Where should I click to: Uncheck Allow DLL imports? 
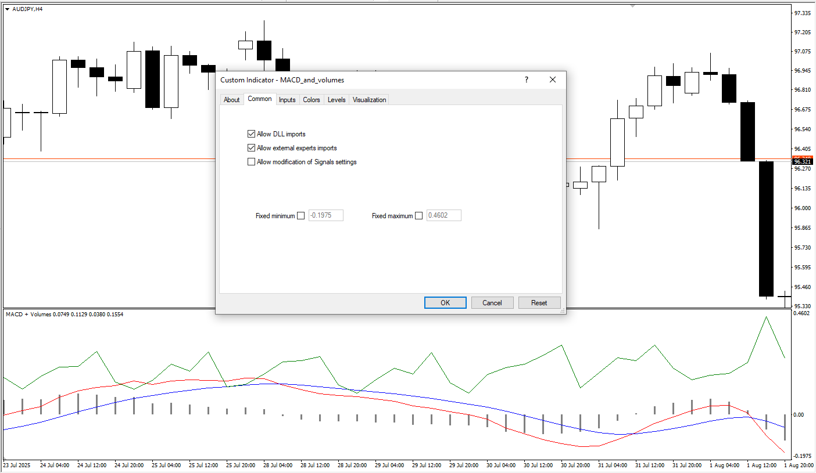pyautogui.click(x=251, y=134)
